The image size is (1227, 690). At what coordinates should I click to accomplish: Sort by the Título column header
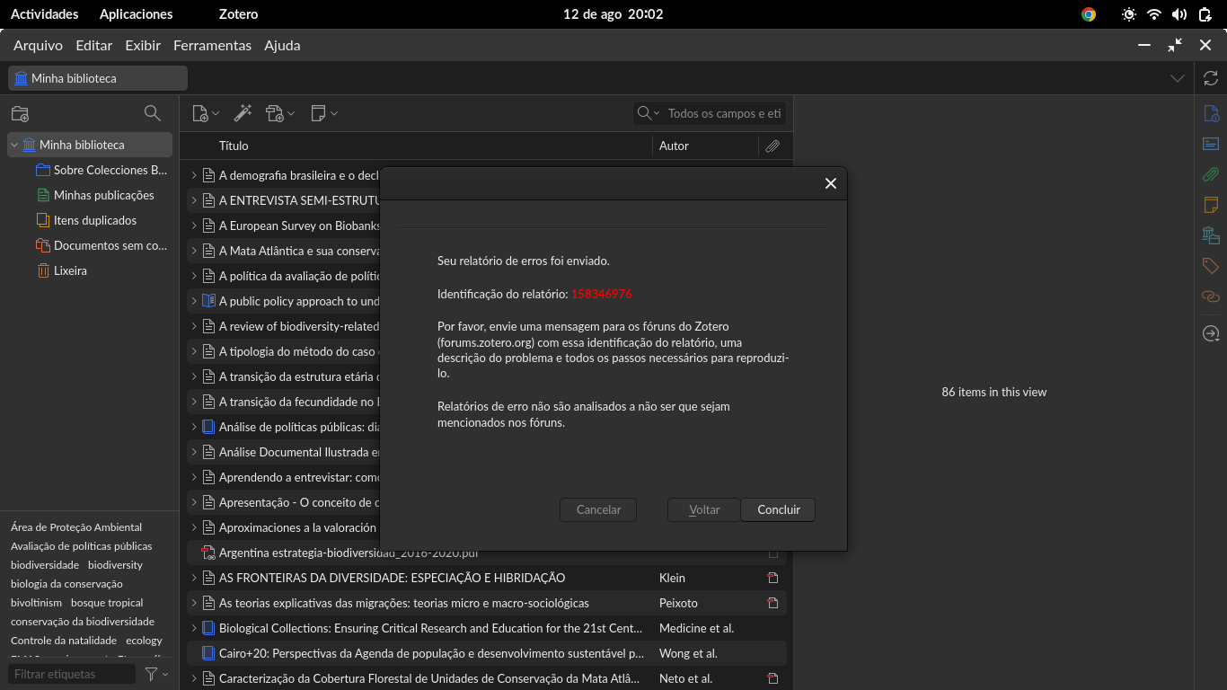coord(416,146)
